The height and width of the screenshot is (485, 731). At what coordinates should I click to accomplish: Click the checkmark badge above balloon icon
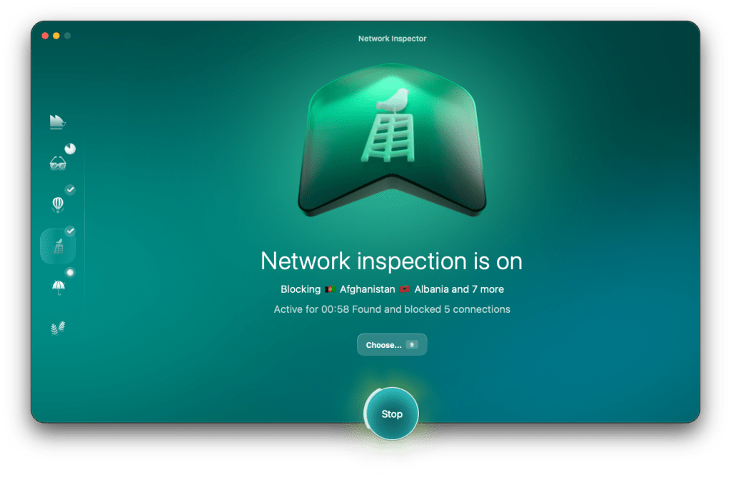(x=70, y=190)
